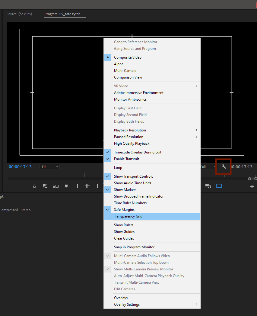Select the Comparison View icon

(56, 186)
